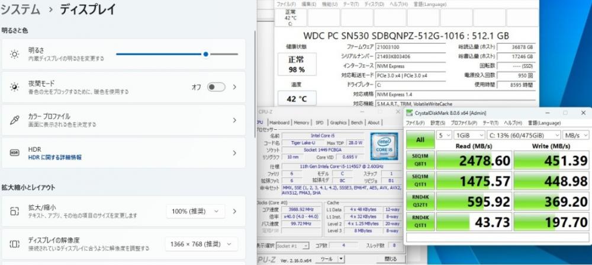592x265 pixels.
Task: Open the 機能(U) menu in CrystalDiskInfo
Action: (x=330, y=4)
